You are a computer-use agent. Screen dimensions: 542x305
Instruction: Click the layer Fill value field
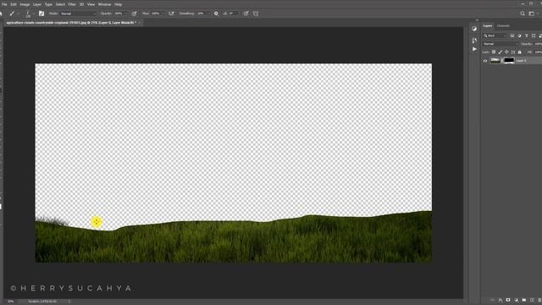point(538,52)
